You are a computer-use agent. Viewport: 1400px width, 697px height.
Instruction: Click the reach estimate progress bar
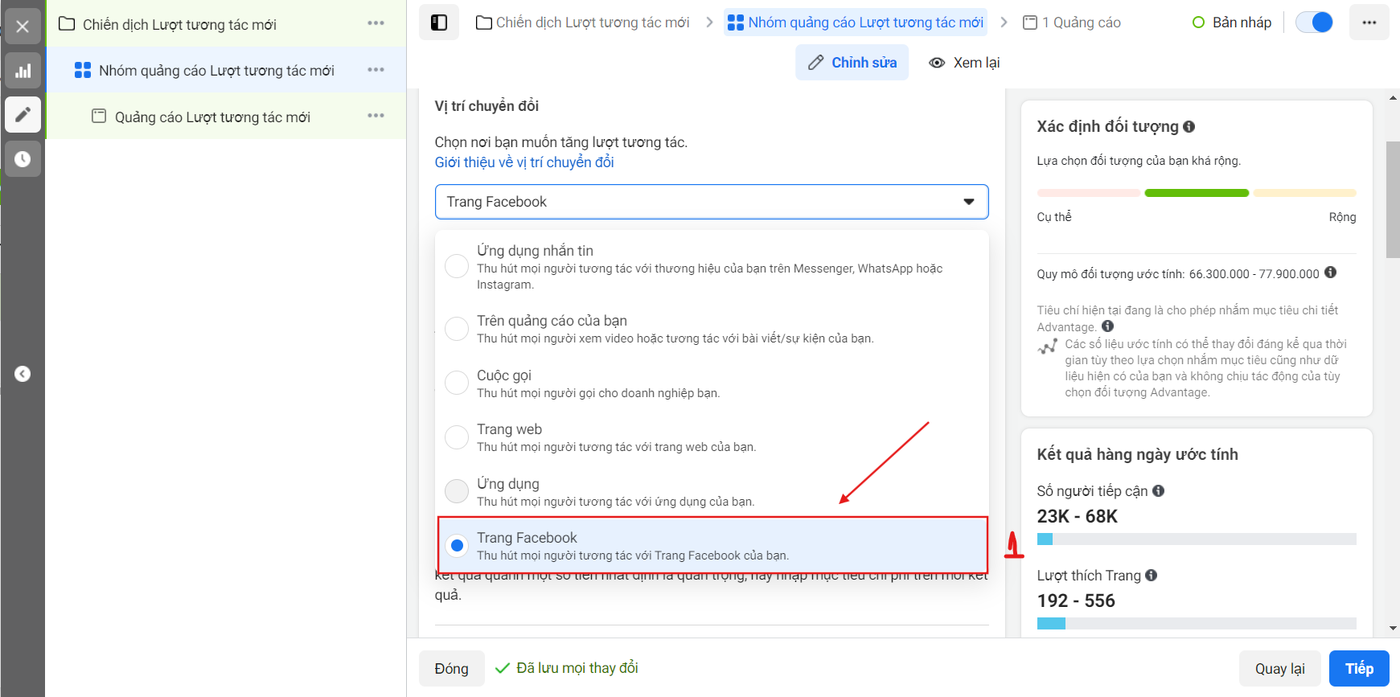coord(1197,539)
